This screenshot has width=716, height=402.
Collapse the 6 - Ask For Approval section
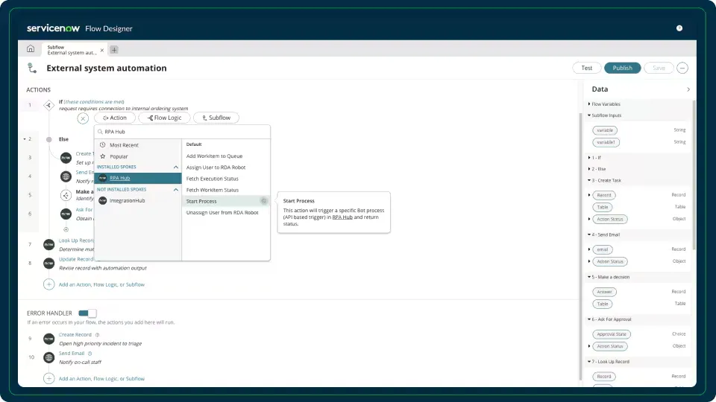589,319
